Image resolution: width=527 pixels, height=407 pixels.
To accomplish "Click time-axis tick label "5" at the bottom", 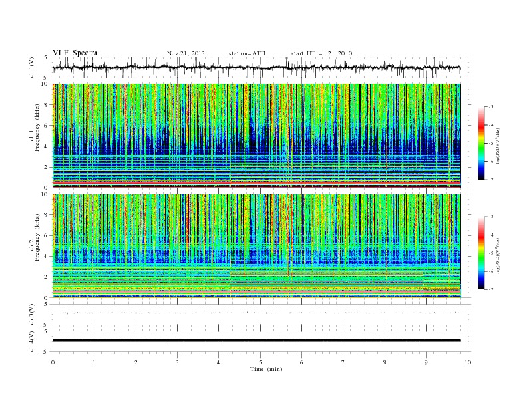I will click(x=260, y=362).
